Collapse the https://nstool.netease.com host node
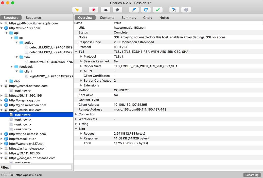 (2, 86)
